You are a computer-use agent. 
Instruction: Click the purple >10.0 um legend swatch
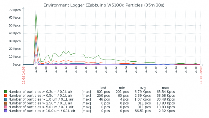point(5,111)
